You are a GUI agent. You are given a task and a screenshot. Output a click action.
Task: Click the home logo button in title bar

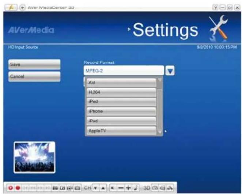tap(11, 7)
